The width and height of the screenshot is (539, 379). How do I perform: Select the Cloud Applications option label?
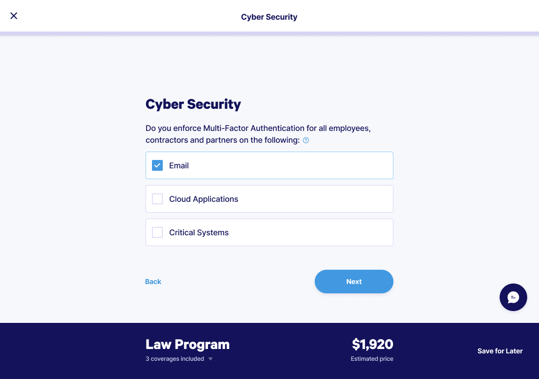click(204, 199)
